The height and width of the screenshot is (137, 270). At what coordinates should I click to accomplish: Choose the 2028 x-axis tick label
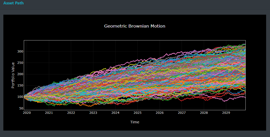204,113
